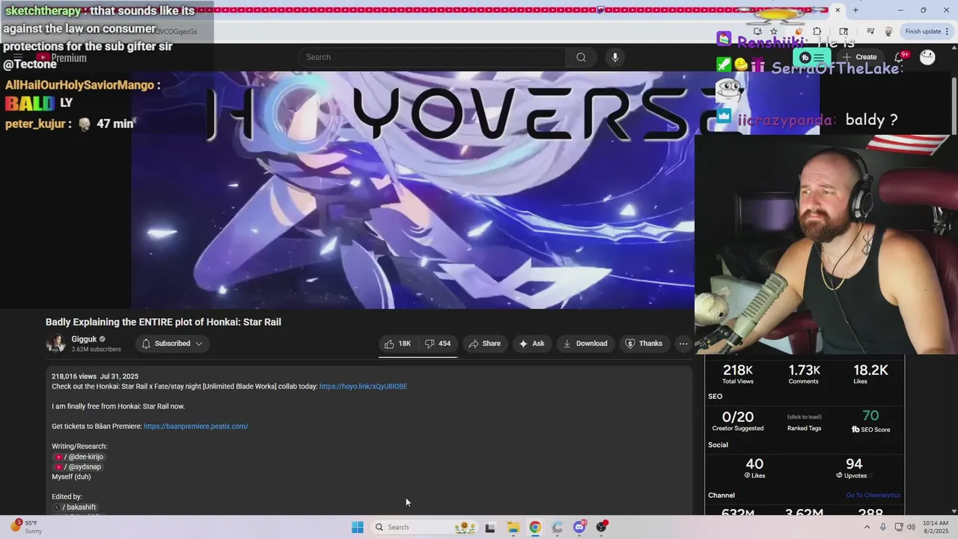Open the volume icon in system tray
This screenshot has width=958, height=539.
(911, 527)
